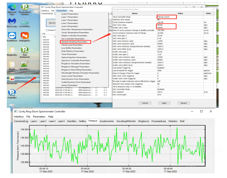
Task: Select Sample Handling Parameters entry
Action: [x=74, y=42]
